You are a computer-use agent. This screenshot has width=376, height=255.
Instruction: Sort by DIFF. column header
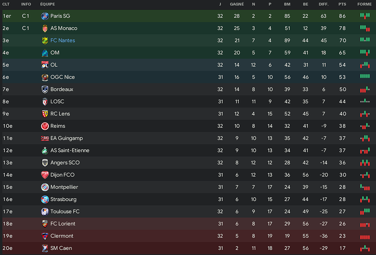pyautogui.click(x=323, y=4)
